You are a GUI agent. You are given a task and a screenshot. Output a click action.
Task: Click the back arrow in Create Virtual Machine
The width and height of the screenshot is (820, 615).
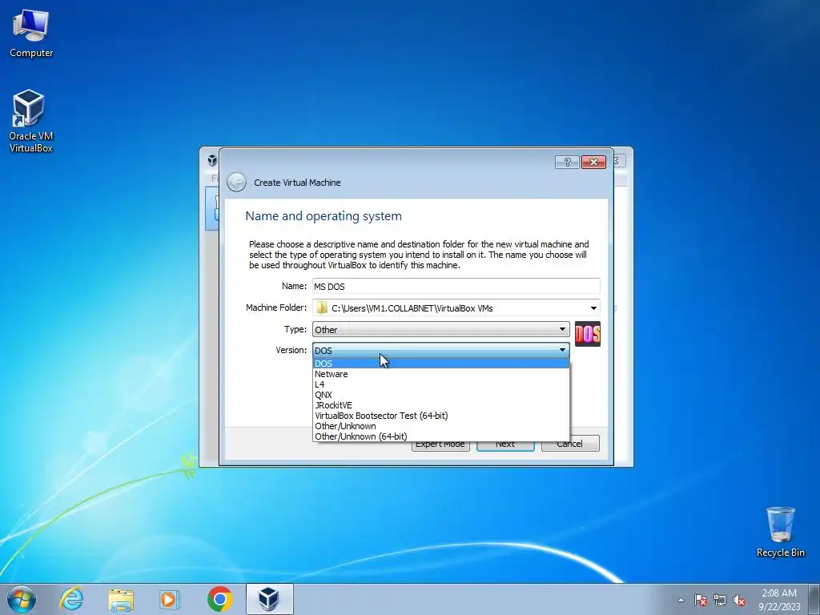coord(237,183)
